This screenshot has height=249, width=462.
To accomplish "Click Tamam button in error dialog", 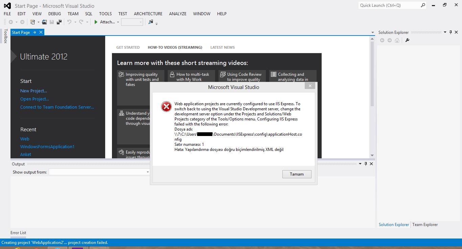I will pos(297,174).
